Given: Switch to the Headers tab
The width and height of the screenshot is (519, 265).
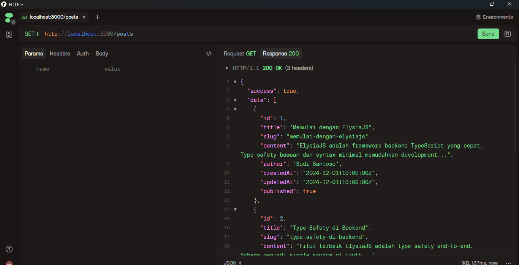Looking at the screenshot, I should [x=60, y=54].
